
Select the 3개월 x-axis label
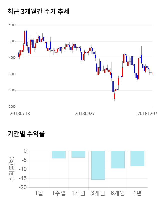click(98, 193)
